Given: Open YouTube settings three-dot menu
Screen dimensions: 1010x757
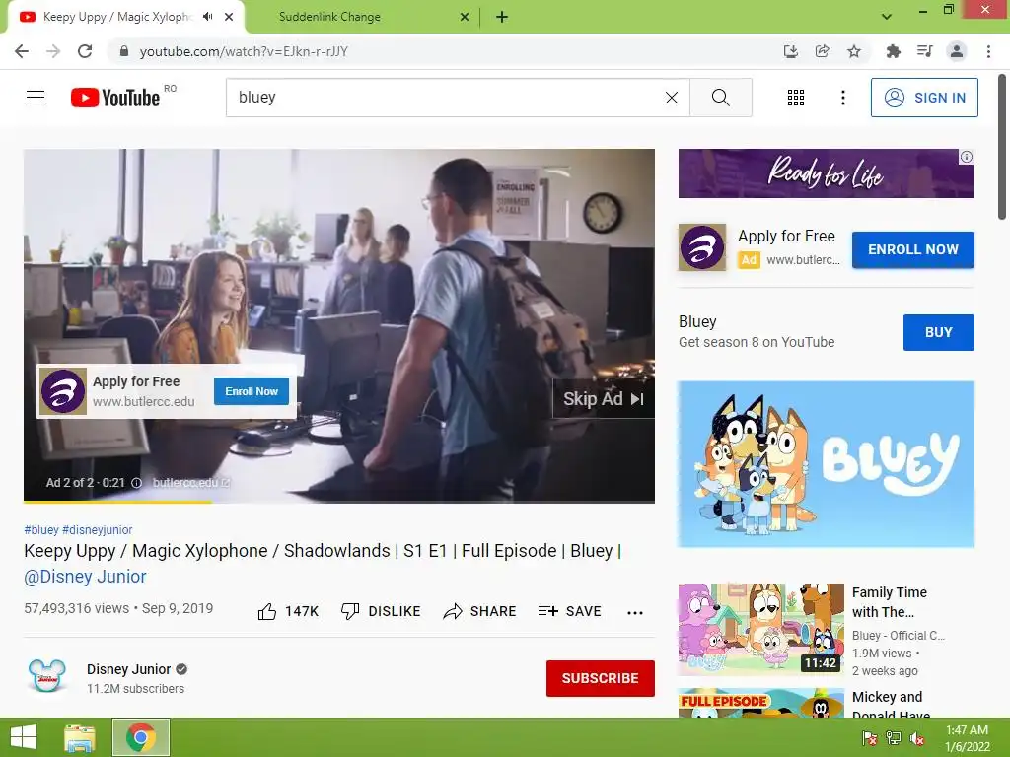Looking at the screenshot, I should pos(842,98).
